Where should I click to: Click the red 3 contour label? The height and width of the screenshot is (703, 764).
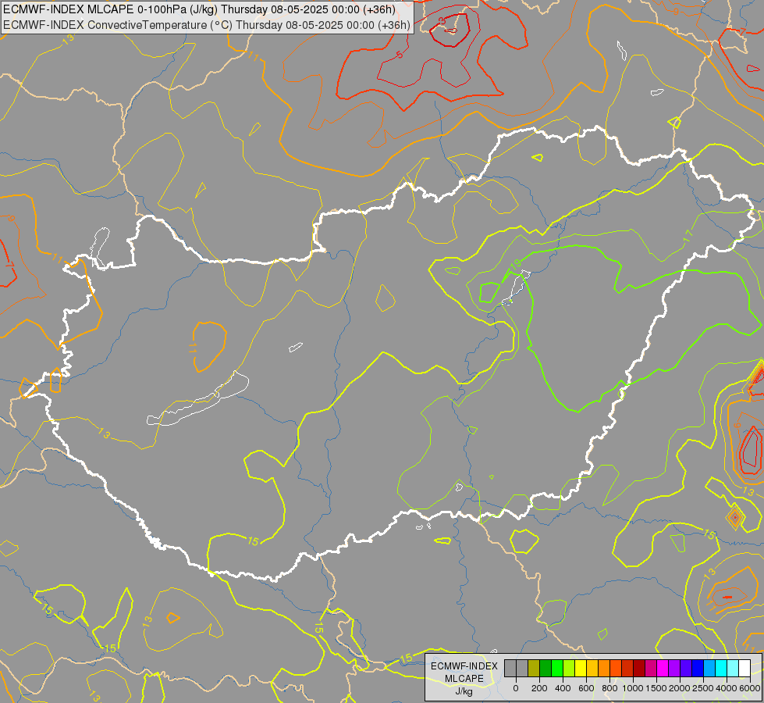(442, 21)
